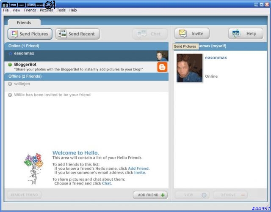This screenshot has height=212, width=271.
Task: Close the Hello window
Action: click(x=267, y=5)
